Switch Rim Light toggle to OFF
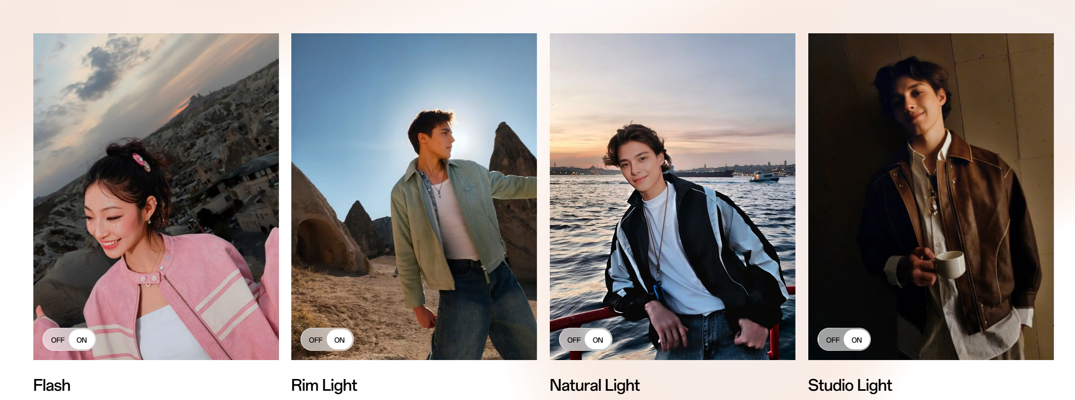The width and height of the screenshot is (1075, 400). (315, 340)
